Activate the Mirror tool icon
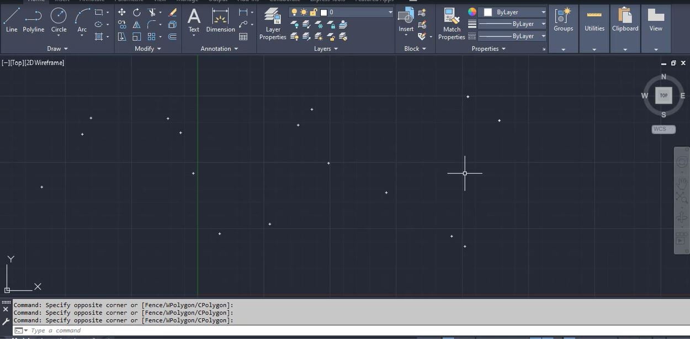This screenshot has width=690, height=339. (x=136, y=24)
